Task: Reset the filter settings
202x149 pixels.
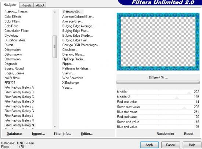Action: pos(189,134)
